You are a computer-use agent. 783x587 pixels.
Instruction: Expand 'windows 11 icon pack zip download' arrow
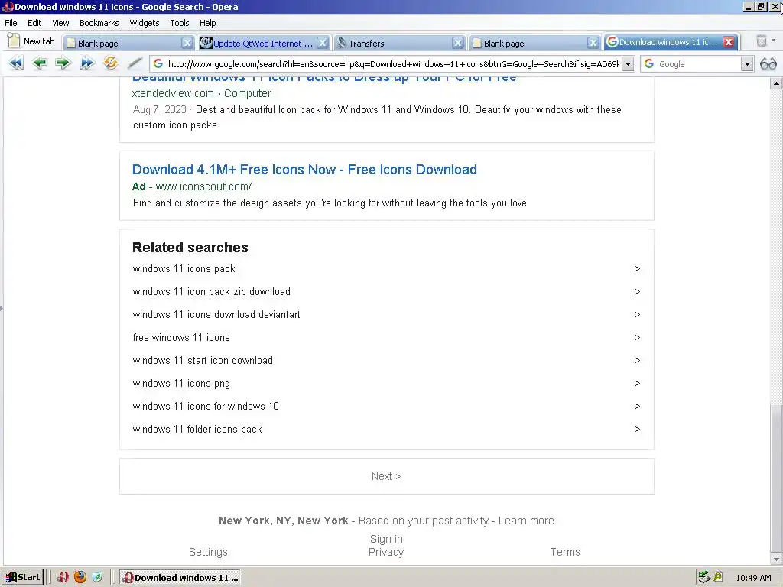tap(637, 291)
